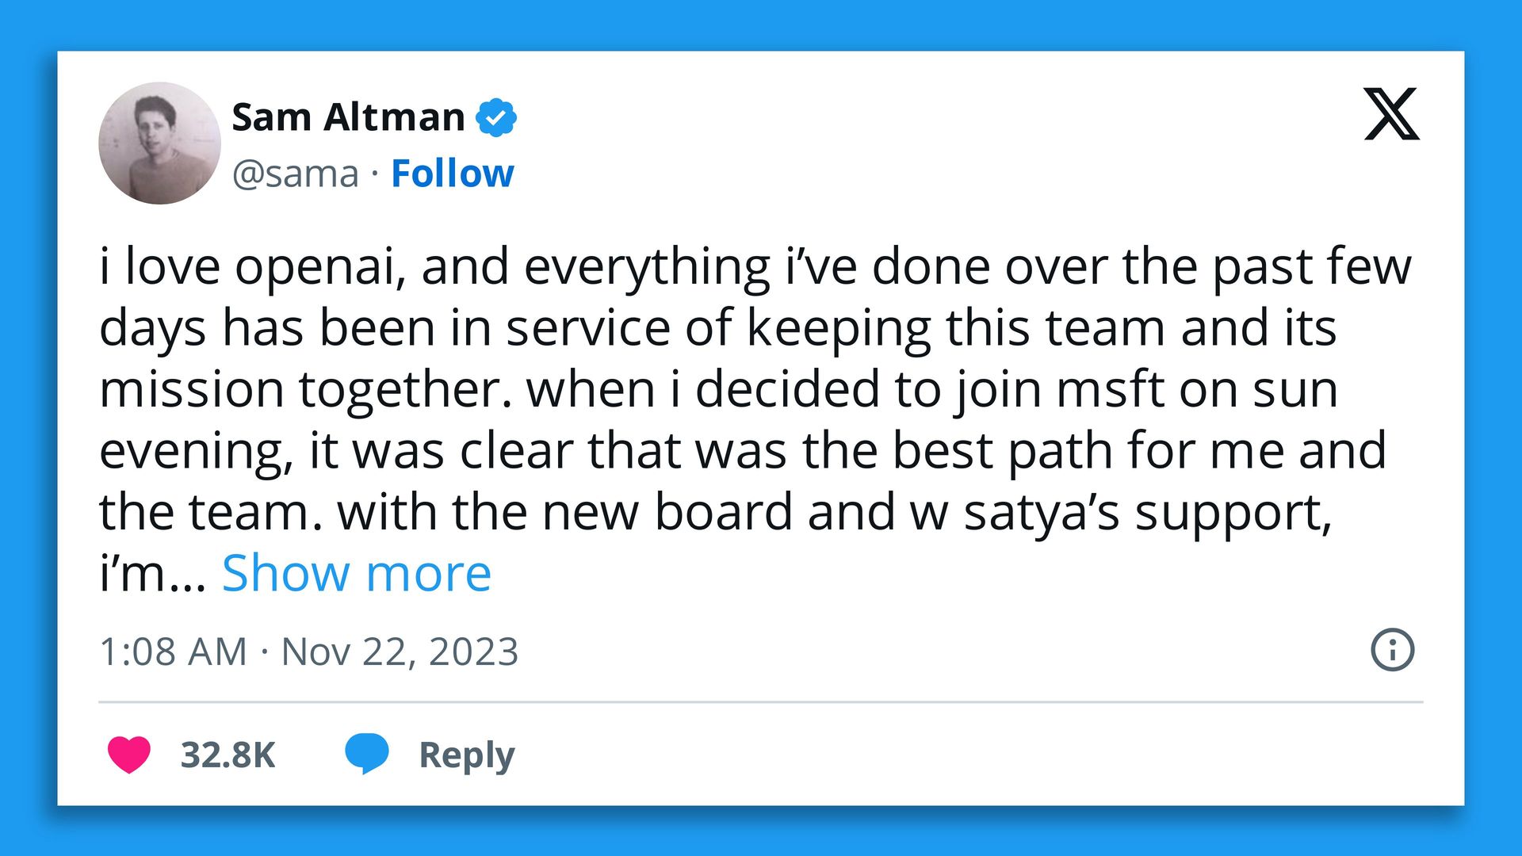Like the tweet with the heart icon
Viewport: 1522px width, 856px height.
click(x=129, y=754)
